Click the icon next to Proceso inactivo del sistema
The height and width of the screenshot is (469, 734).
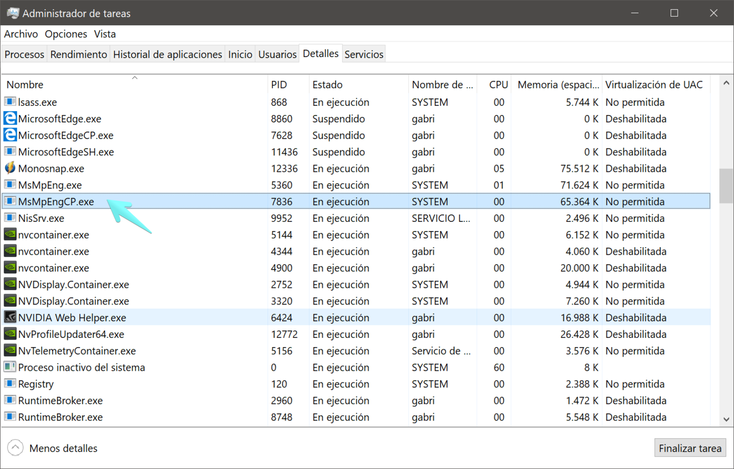[x=10, y=367]
